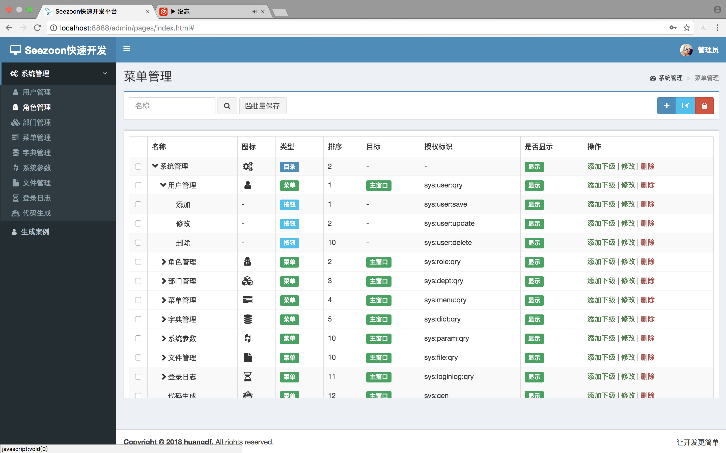Screen dimensions: 726x453
Task: Check the 用户管理 row checkbox
Action: click(138, 185)
